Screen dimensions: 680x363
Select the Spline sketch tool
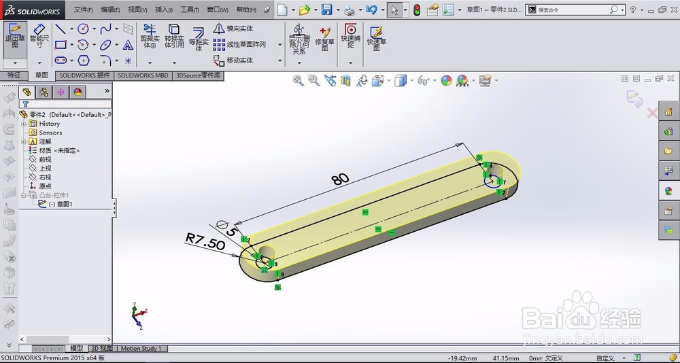coord(105,29)
